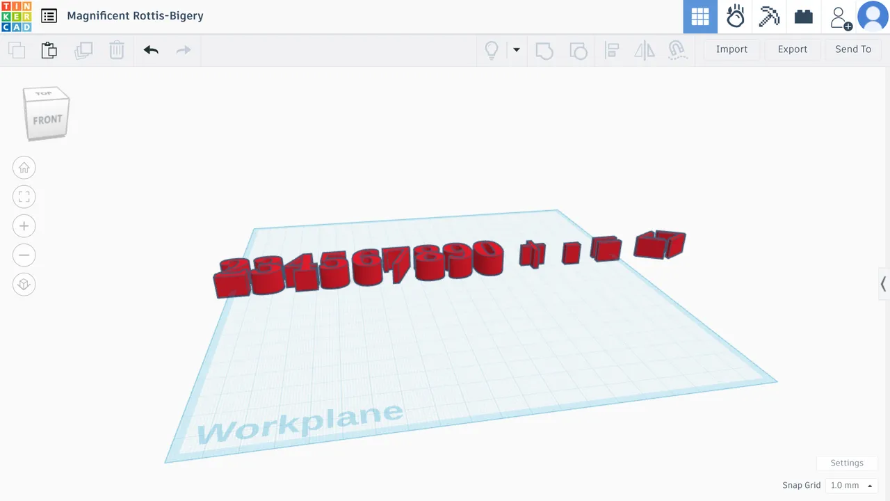890x501 pixels.
Task: Toggle orthographic/perspective view cube icon
Action: pos(24,285)
